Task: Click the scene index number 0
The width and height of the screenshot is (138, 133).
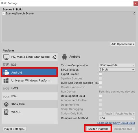Action: point(134,13)
